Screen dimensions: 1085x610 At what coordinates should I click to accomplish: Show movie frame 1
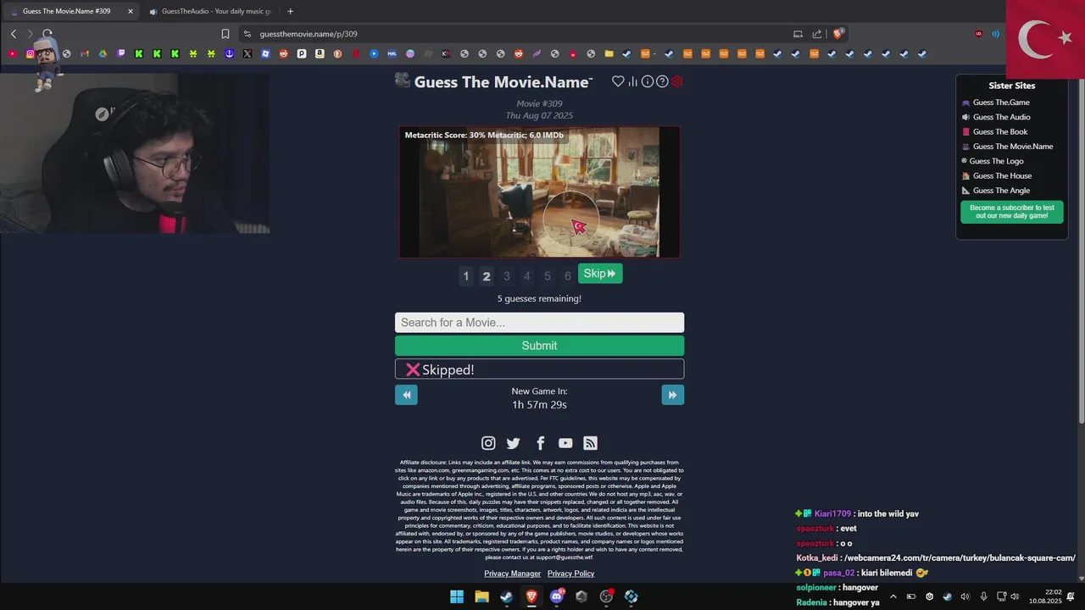(x=465, y=276)
